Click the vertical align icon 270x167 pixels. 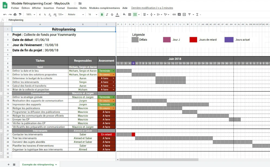click(x=151, y=15)
